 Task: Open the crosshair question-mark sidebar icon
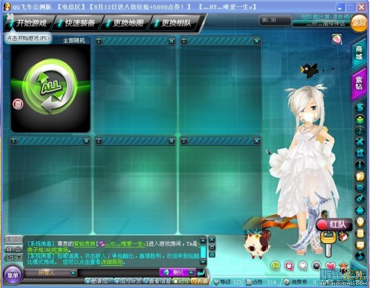click(360, 130)
